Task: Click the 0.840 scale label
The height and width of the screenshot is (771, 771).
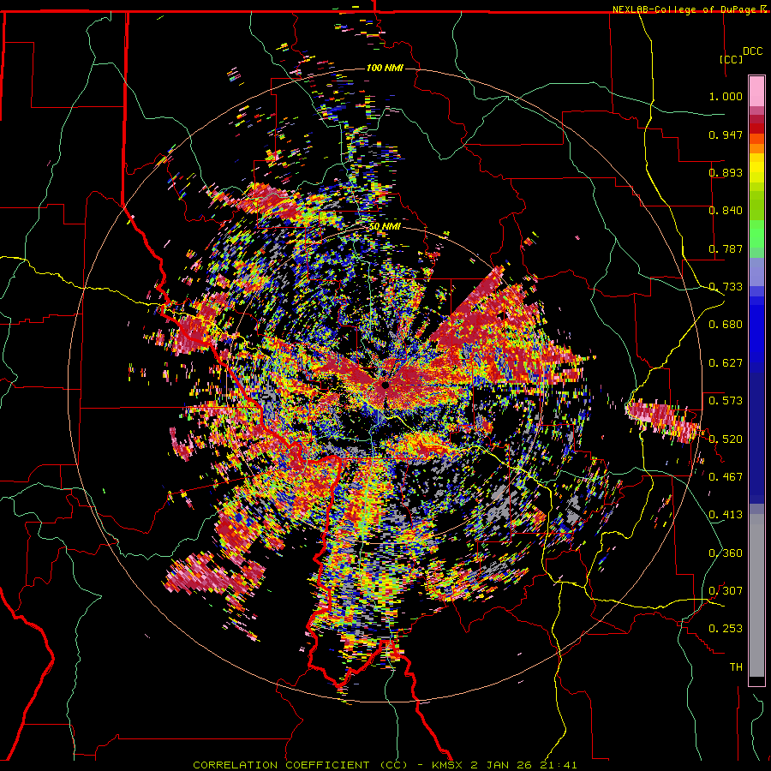Action: point(726,211)
